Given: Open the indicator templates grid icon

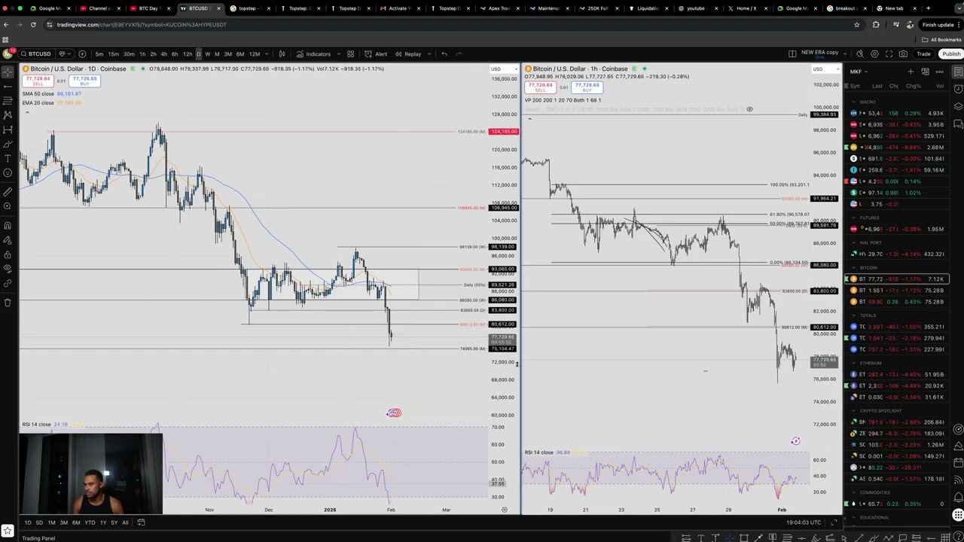Looking at the screenshot, I should coord(350,53).
